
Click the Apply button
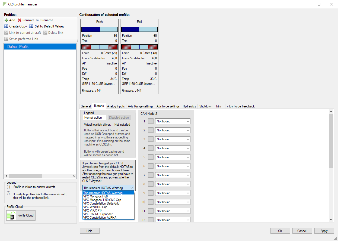click(324, 231)
